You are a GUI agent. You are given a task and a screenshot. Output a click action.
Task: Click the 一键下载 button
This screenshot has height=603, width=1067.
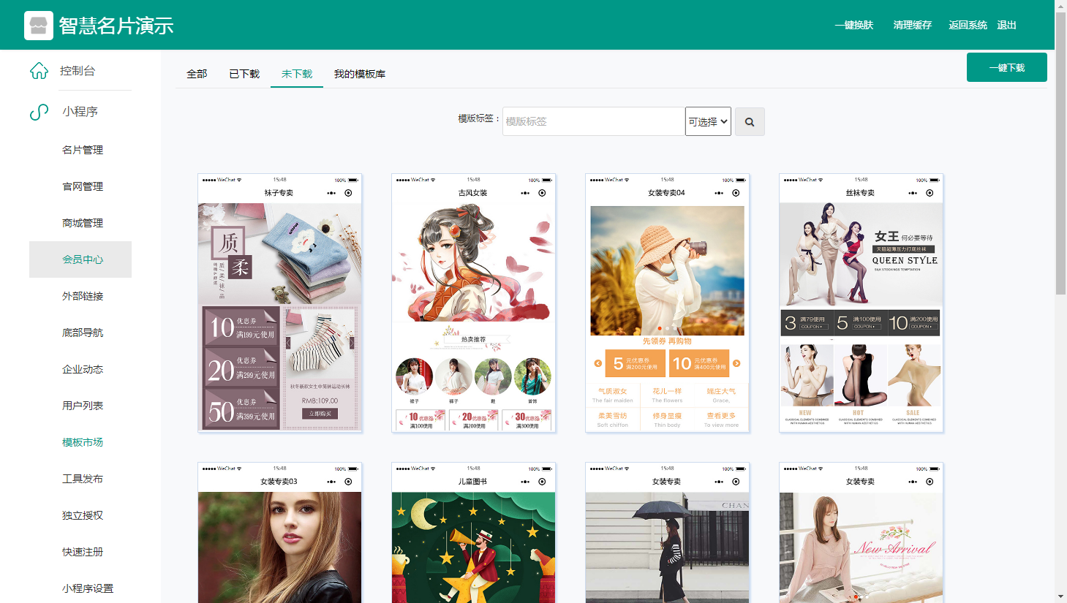(1007, 67)
